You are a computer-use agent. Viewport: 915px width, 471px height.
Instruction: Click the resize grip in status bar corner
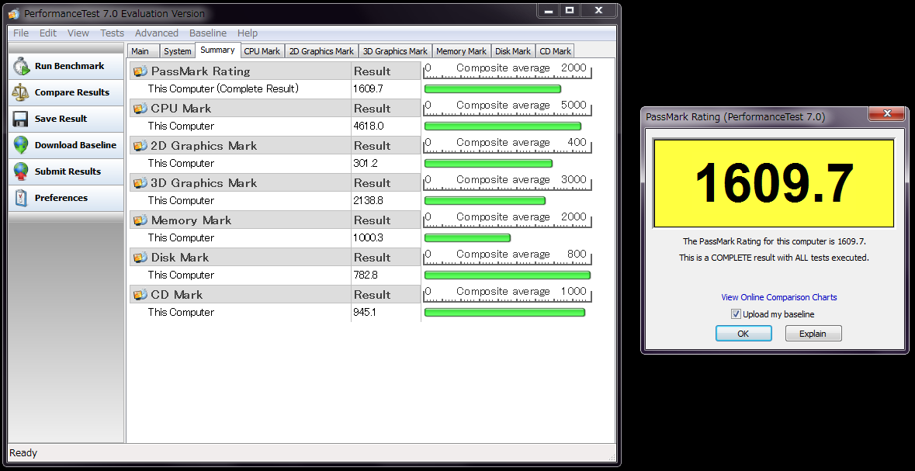click(612, 457)
